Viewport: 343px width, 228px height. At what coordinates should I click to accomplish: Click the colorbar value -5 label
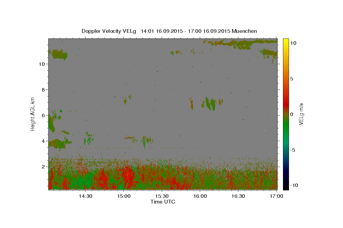click(x=293, y=150)
